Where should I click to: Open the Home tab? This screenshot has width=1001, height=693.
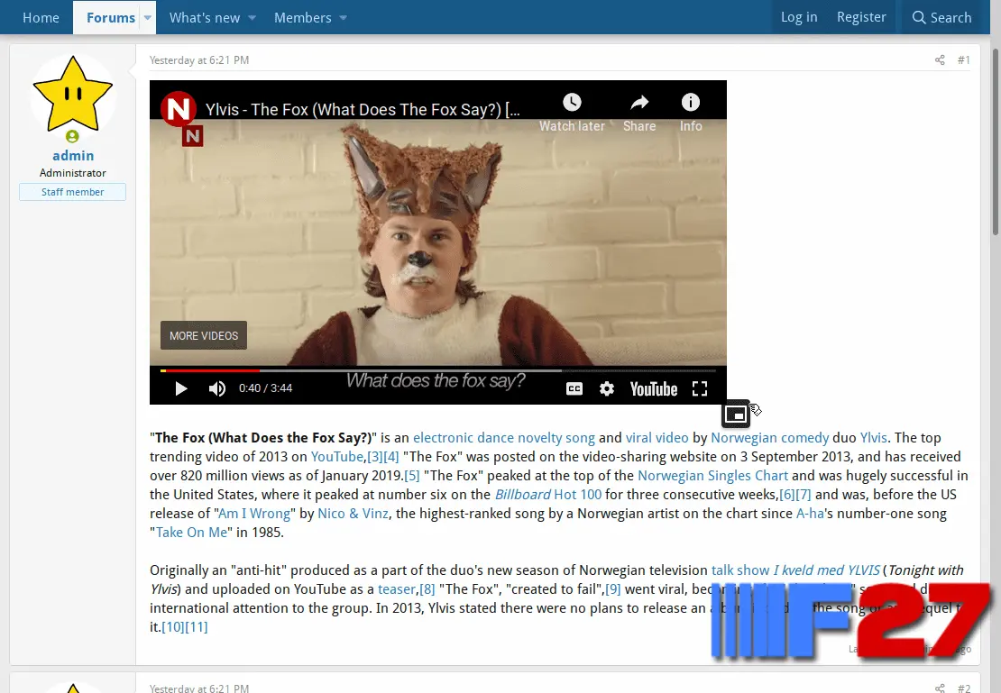click(41, 18)
